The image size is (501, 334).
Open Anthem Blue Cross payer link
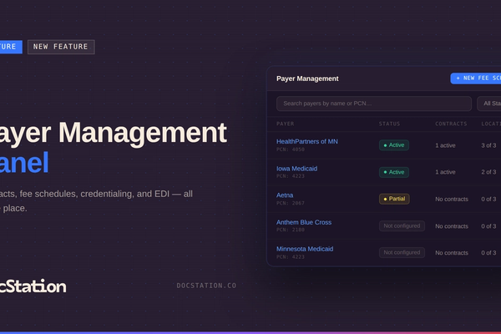(304, 222)
